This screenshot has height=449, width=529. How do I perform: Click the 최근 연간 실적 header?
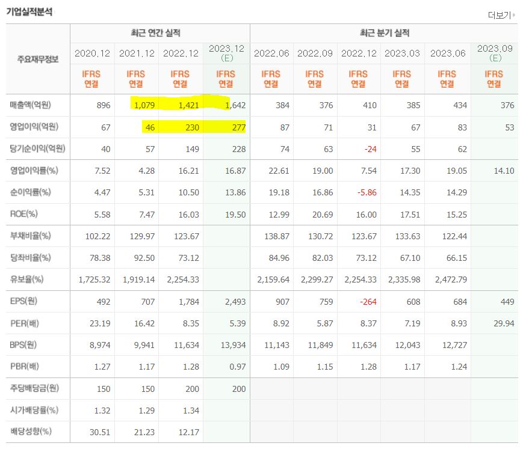[x=155, y=32]
